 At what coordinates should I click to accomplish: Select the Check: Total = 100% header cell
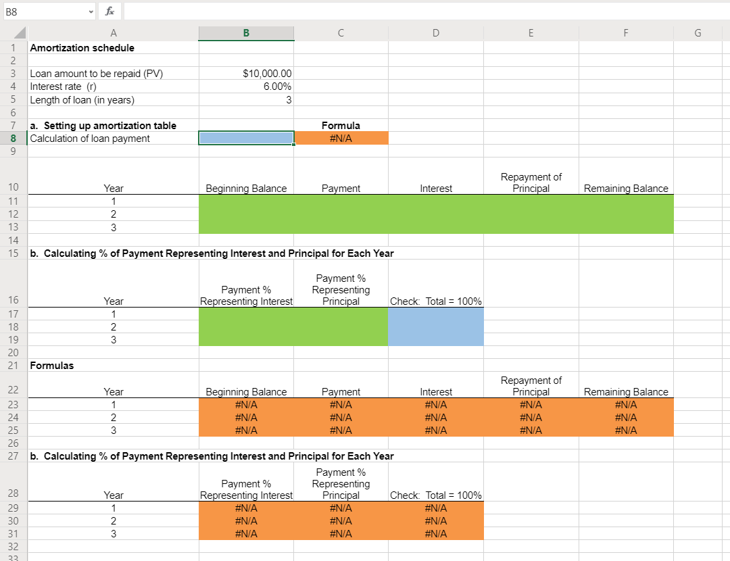pyautogui.click(x=435, y=301)
